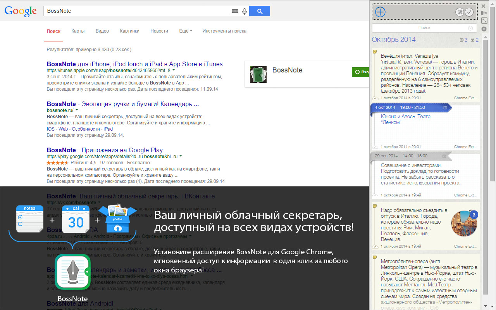
Task: Go to Google home via logo
Action: point(21,11)
